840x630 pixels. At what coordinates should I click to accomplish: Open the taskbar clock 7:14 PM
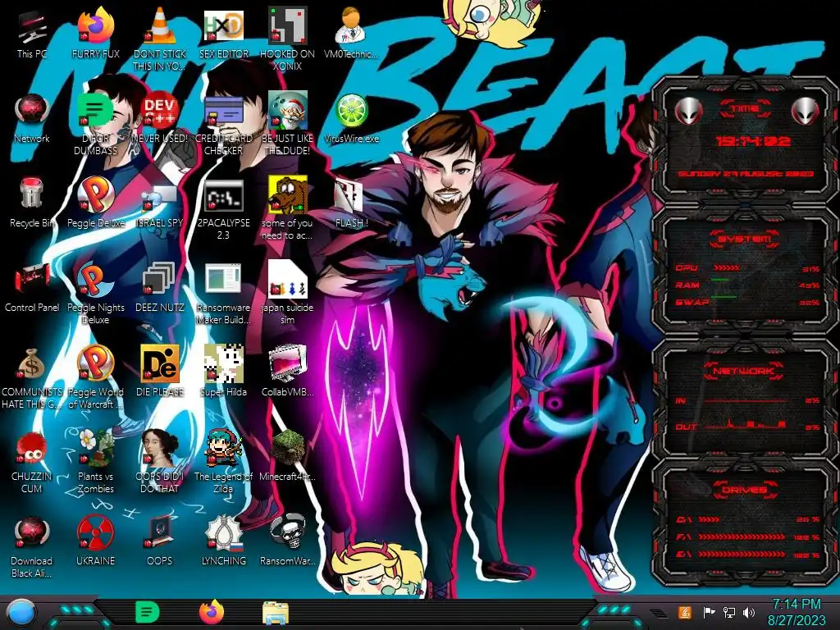[797, 612]
